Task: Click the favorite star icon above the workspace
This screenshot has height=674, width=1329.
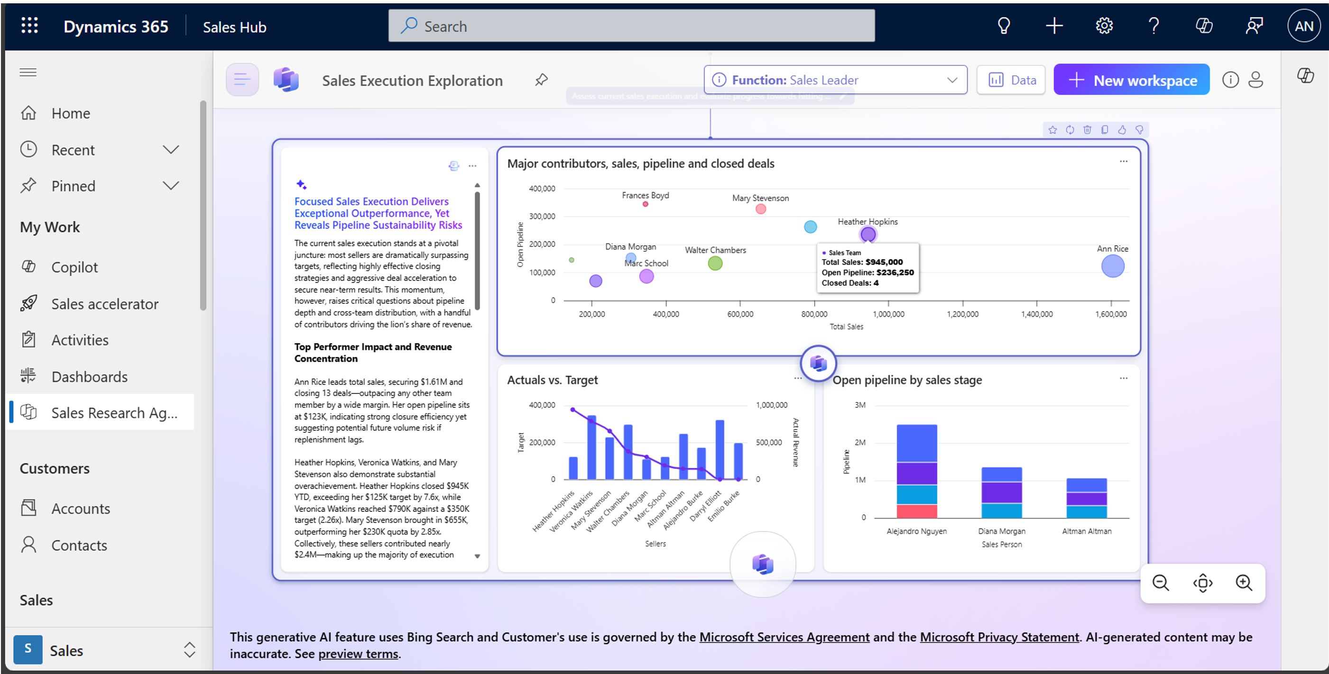Action: pyautogui.click(x=1052, y=130)
